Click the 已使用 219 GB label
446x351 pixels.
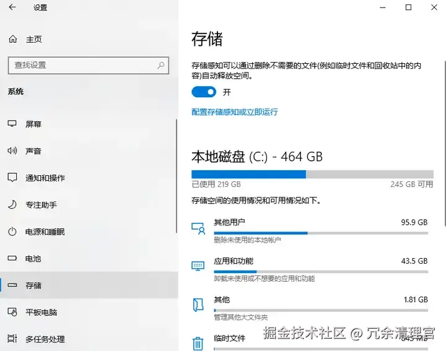(x=216, y=184)
